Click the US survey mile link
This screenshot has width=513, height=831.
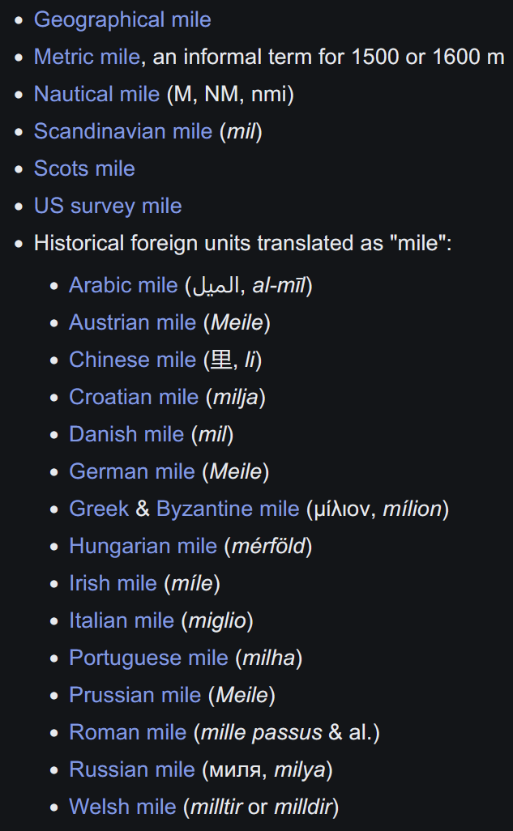[108, 207]
